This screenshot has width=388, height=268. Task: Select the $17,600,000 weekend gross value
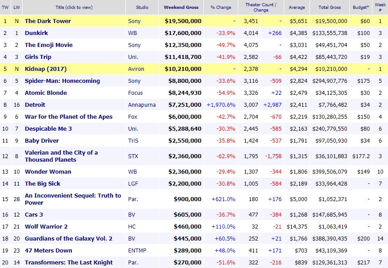183,33
